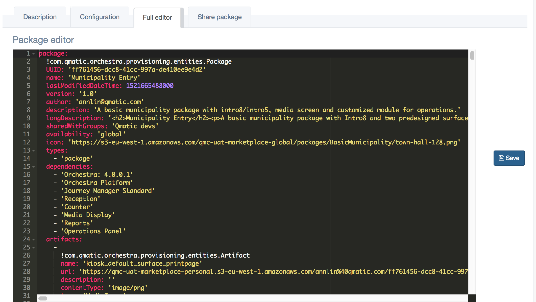Click line number 12 in the gutter
536x302 pixels.
(x=27, y=142)
